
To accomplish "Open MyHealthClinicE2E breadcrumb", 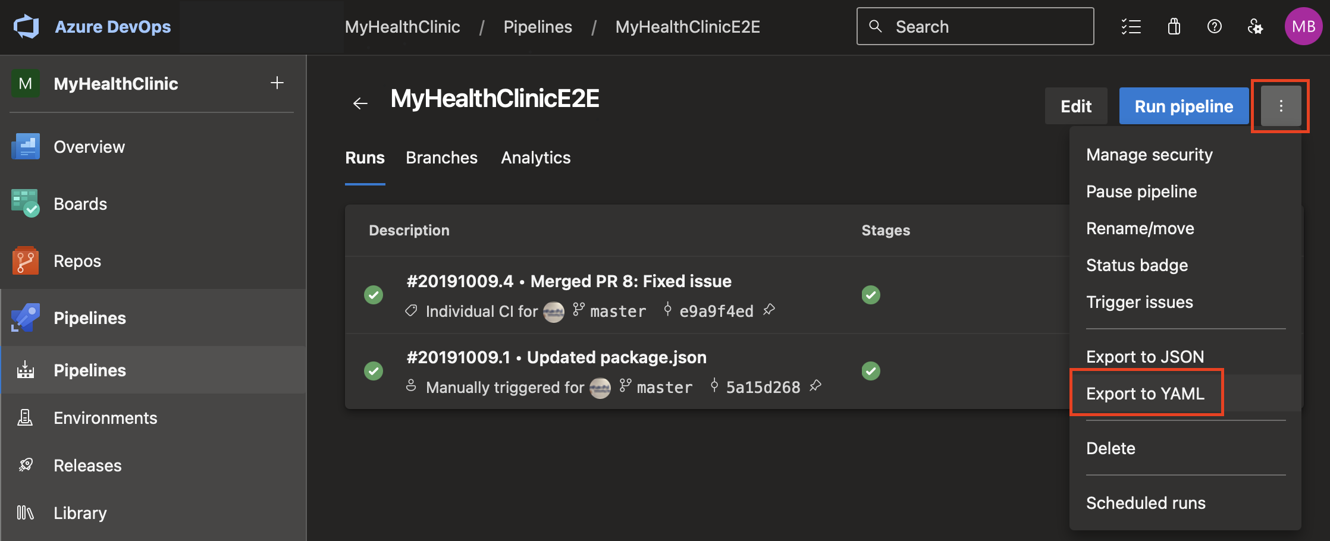I will [688, 27].
